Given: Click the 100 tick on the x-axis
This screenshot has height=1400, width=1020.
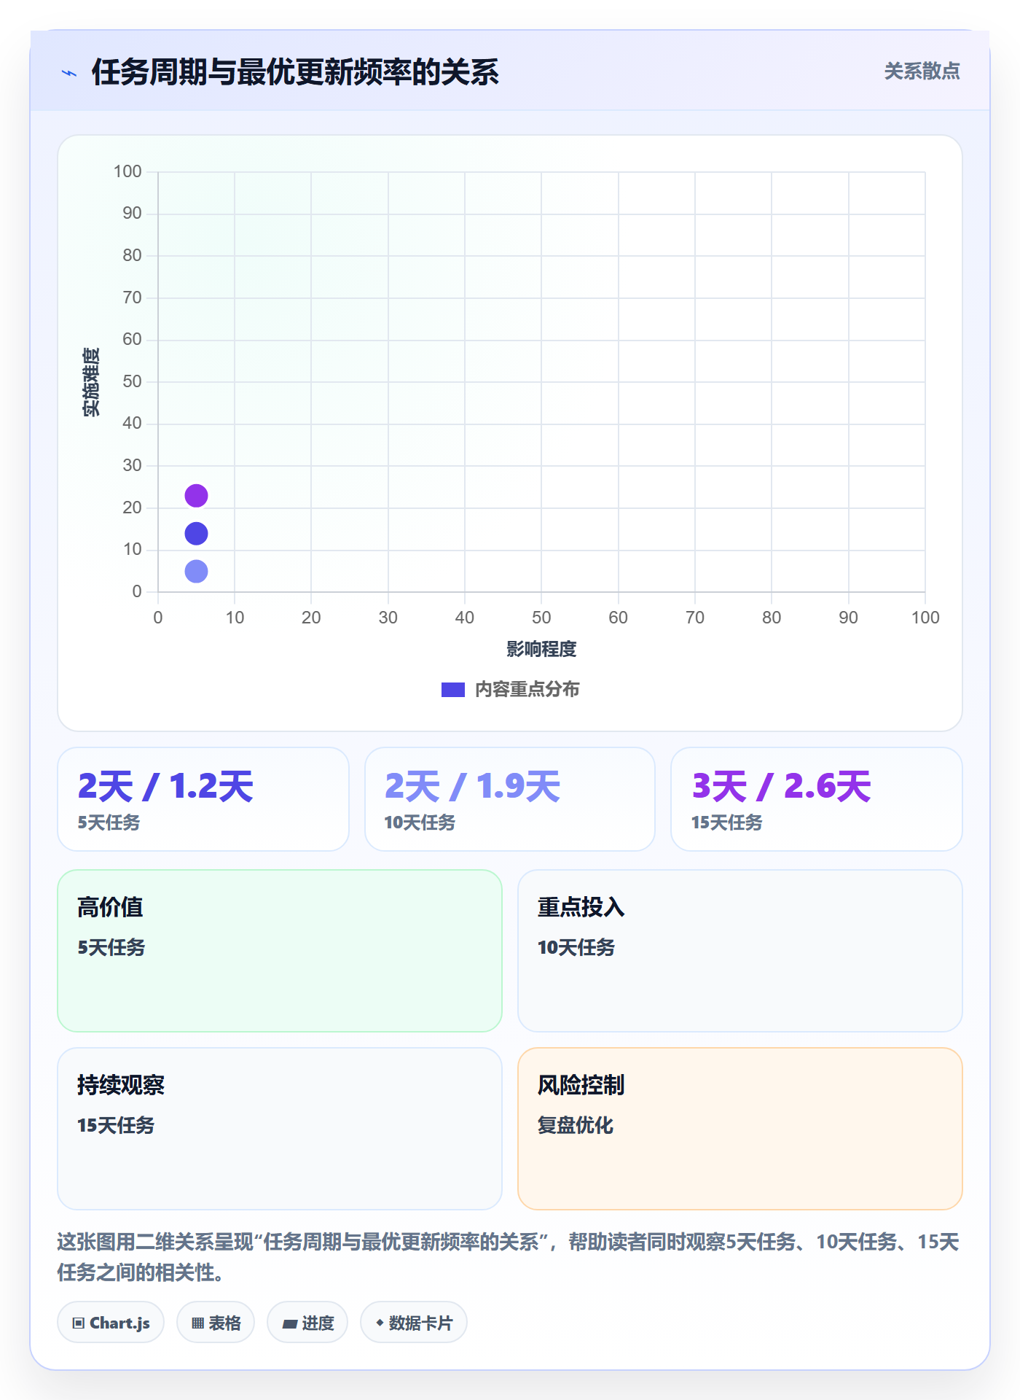Looking at the screenshot, I should [925, 618].
